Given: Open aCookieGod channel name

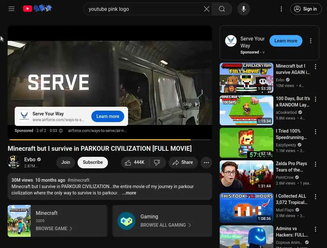Looking at the screenshot, I should pyautogui.click(x=286, y=113).
